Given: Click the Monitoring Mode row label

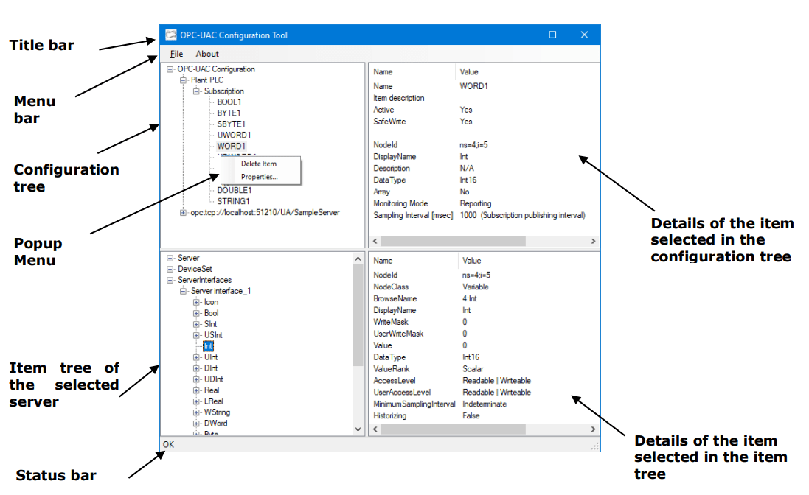Looking at the screenshot, I should pos(400,203).
